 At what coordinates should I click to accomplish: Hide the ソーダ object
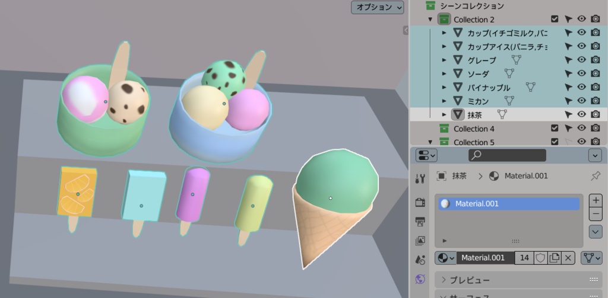point(581,73)
